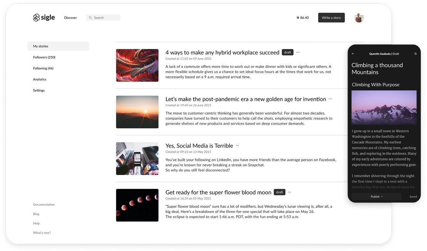
Task: Open options for super flower blood moon
Action: [x=289, y=192]
